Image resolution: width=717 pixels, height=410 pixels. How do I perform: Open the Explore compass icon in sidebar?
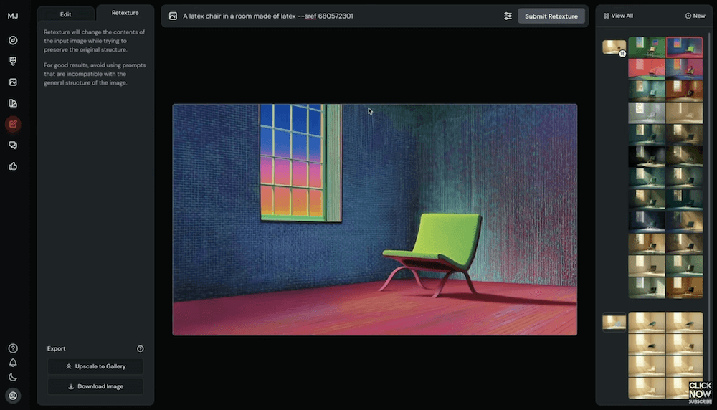pyautogui.click(x=13, y=40)
